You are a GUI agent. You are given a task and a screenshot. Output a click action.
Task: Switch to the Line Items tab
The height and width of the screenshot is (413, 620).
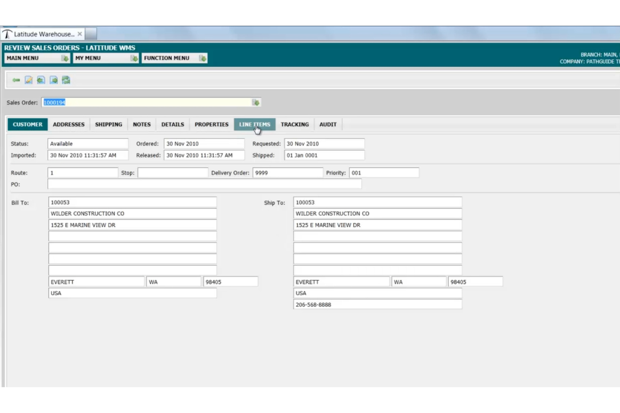(x=254, y=124)
